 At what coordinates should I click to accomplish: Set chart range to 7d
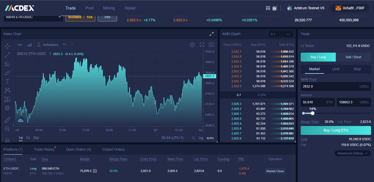point(28,138)
